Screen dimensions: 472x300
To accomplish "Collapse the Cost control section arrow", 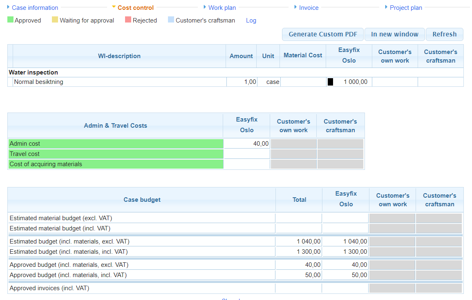I will click(x=114, y=7).
